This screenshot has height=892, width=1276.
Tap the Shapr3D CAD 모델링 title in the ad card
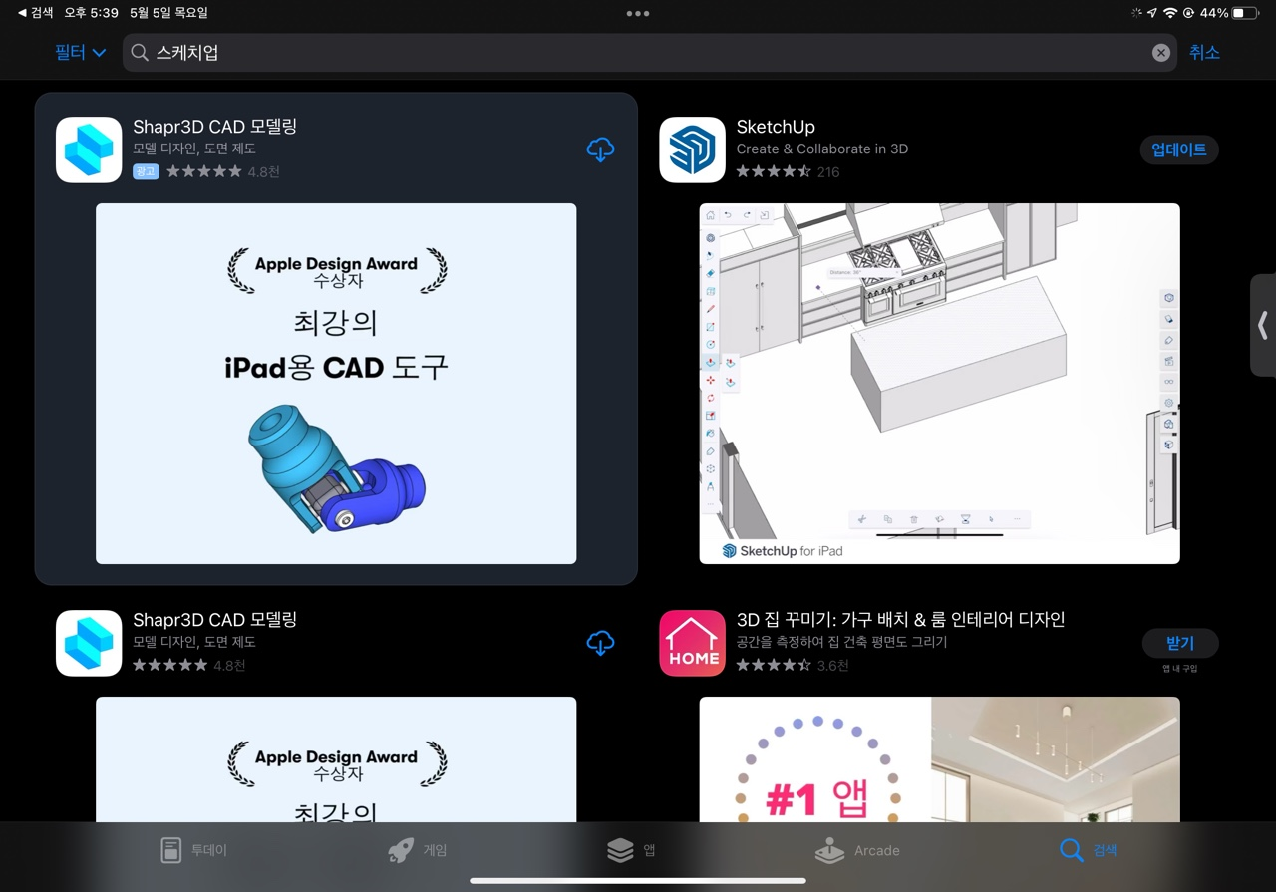[215, 127]
